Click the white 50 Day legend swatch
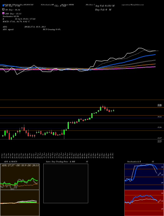 point(3,9)
